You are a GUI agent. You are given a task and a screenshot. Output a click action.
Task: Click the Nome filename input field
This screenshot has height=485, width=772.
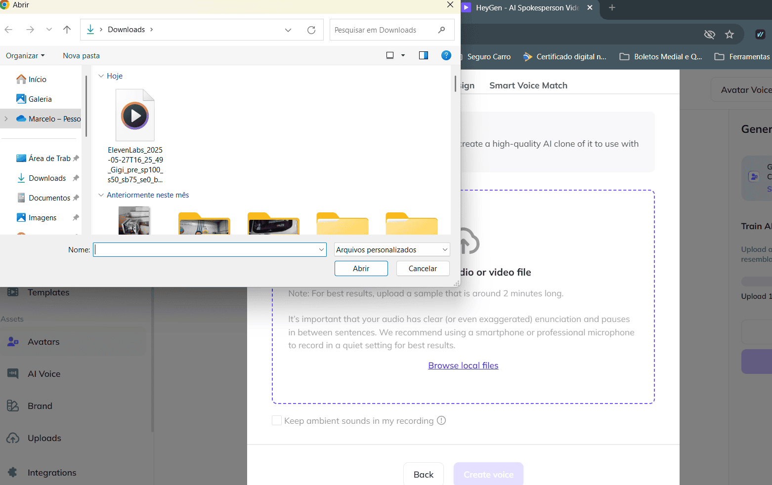click(x=205, y=250)
